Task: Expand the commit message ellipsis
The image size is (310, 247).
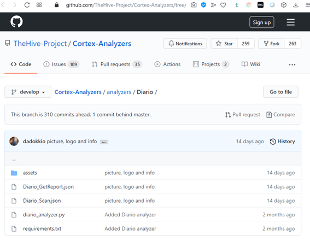Action: click(104, 142)
